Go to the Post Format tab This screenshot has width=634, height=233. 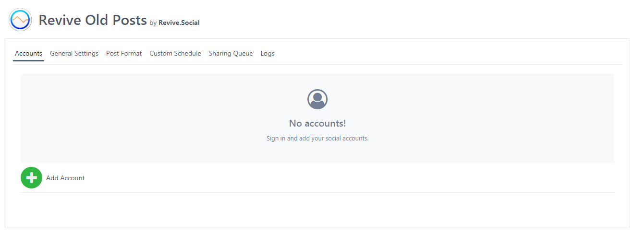124,54
